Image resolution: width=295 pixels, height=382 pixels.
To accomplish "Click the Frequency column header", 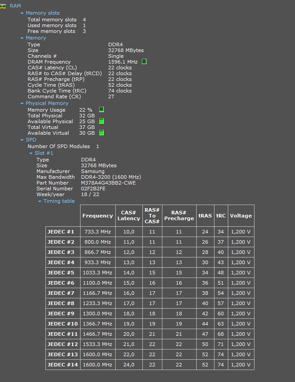I will [97, 216].
